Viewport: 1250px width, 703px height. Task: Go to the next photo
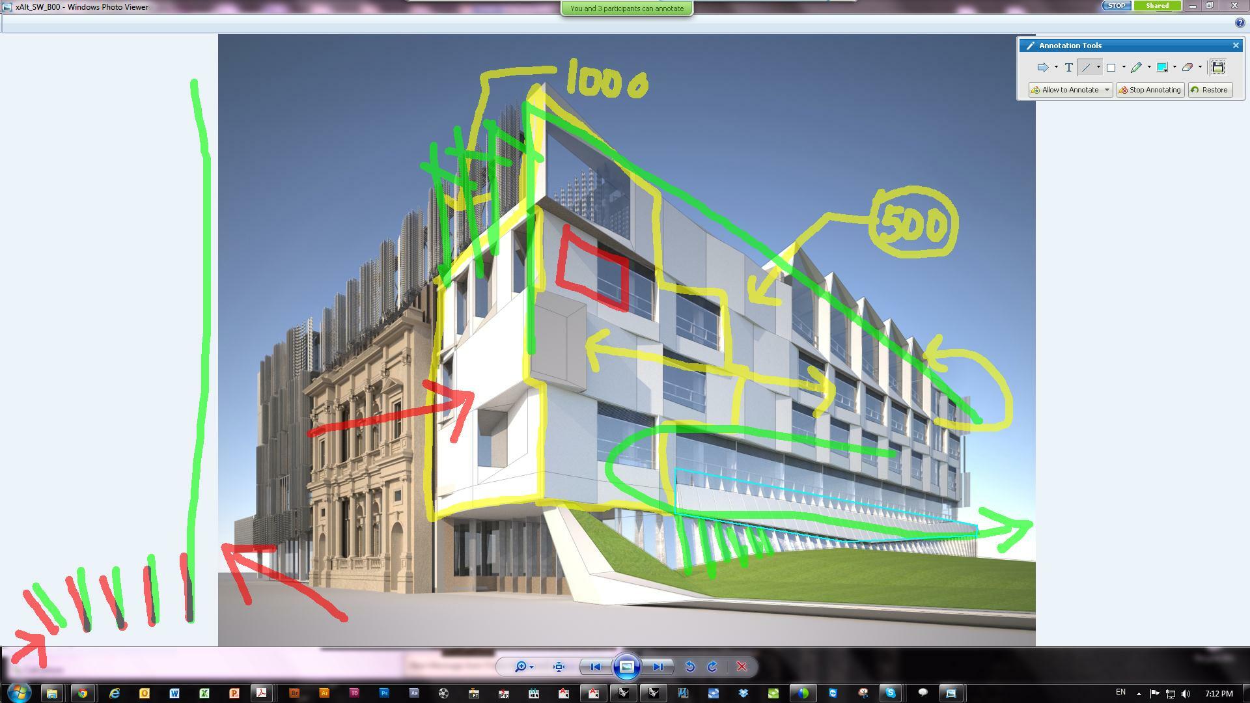point(658,667)
